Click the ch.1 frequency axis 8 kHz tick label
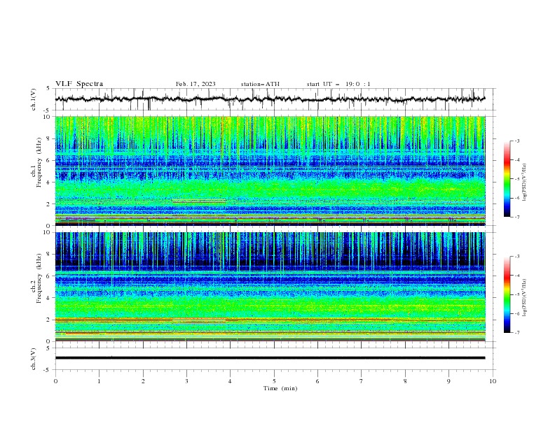 [x=50, y=138]
